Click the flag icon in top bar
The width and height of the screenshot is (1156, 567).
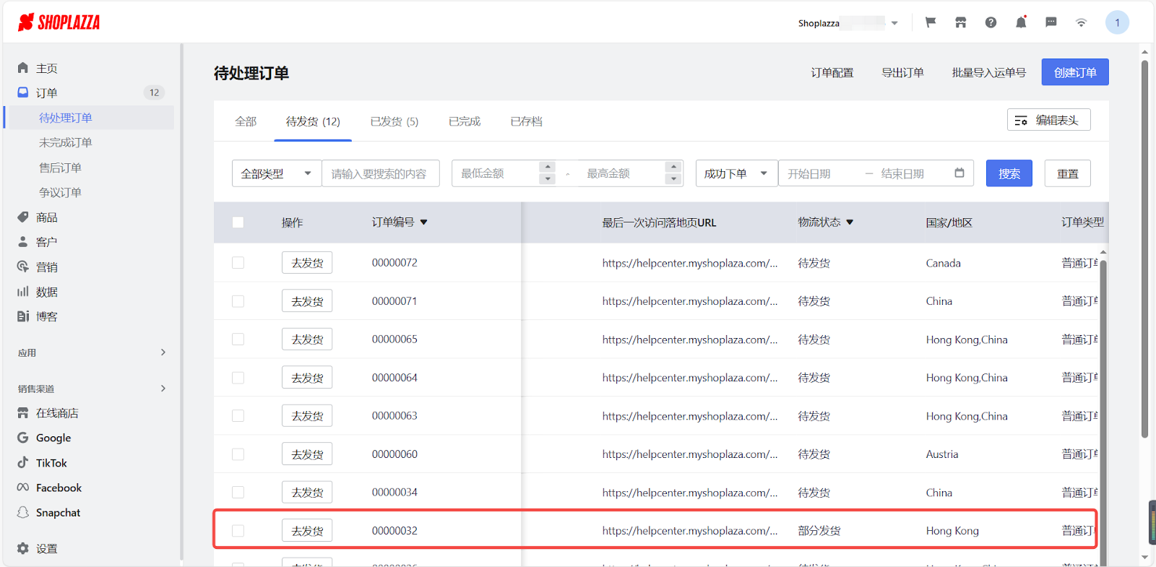[x=931, y=22]
